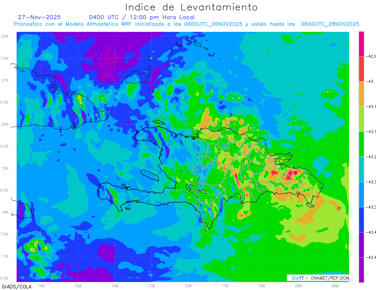Screen dimensions: 376x290
Task: Click longitude label '69W'
Action: [298, 285]
